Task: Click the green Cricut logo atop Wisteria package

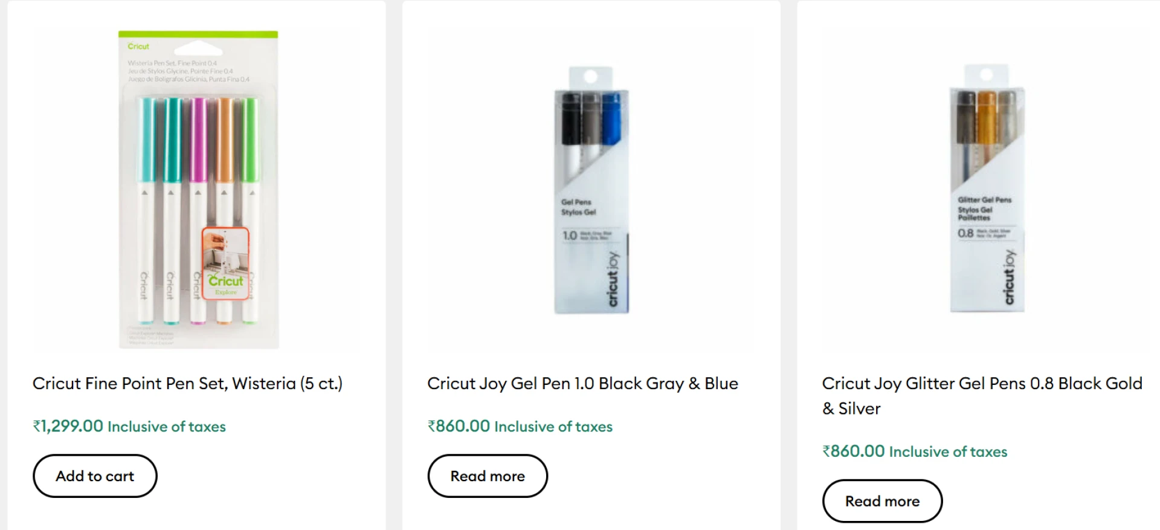Action: 138,47
